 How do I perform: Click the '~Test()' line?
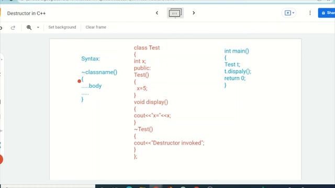point(143,129)
